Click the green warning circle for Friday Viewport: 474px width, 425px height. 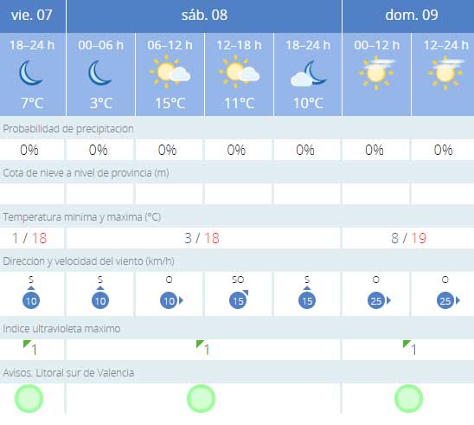[29, 399]
